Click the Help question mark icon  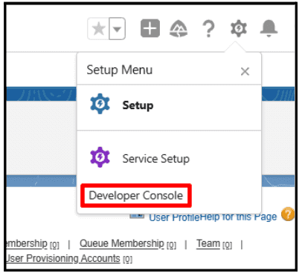tap(208, 29)
